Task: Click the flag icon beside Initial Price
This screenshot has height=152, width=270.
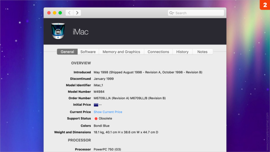Action: [96, 105]
